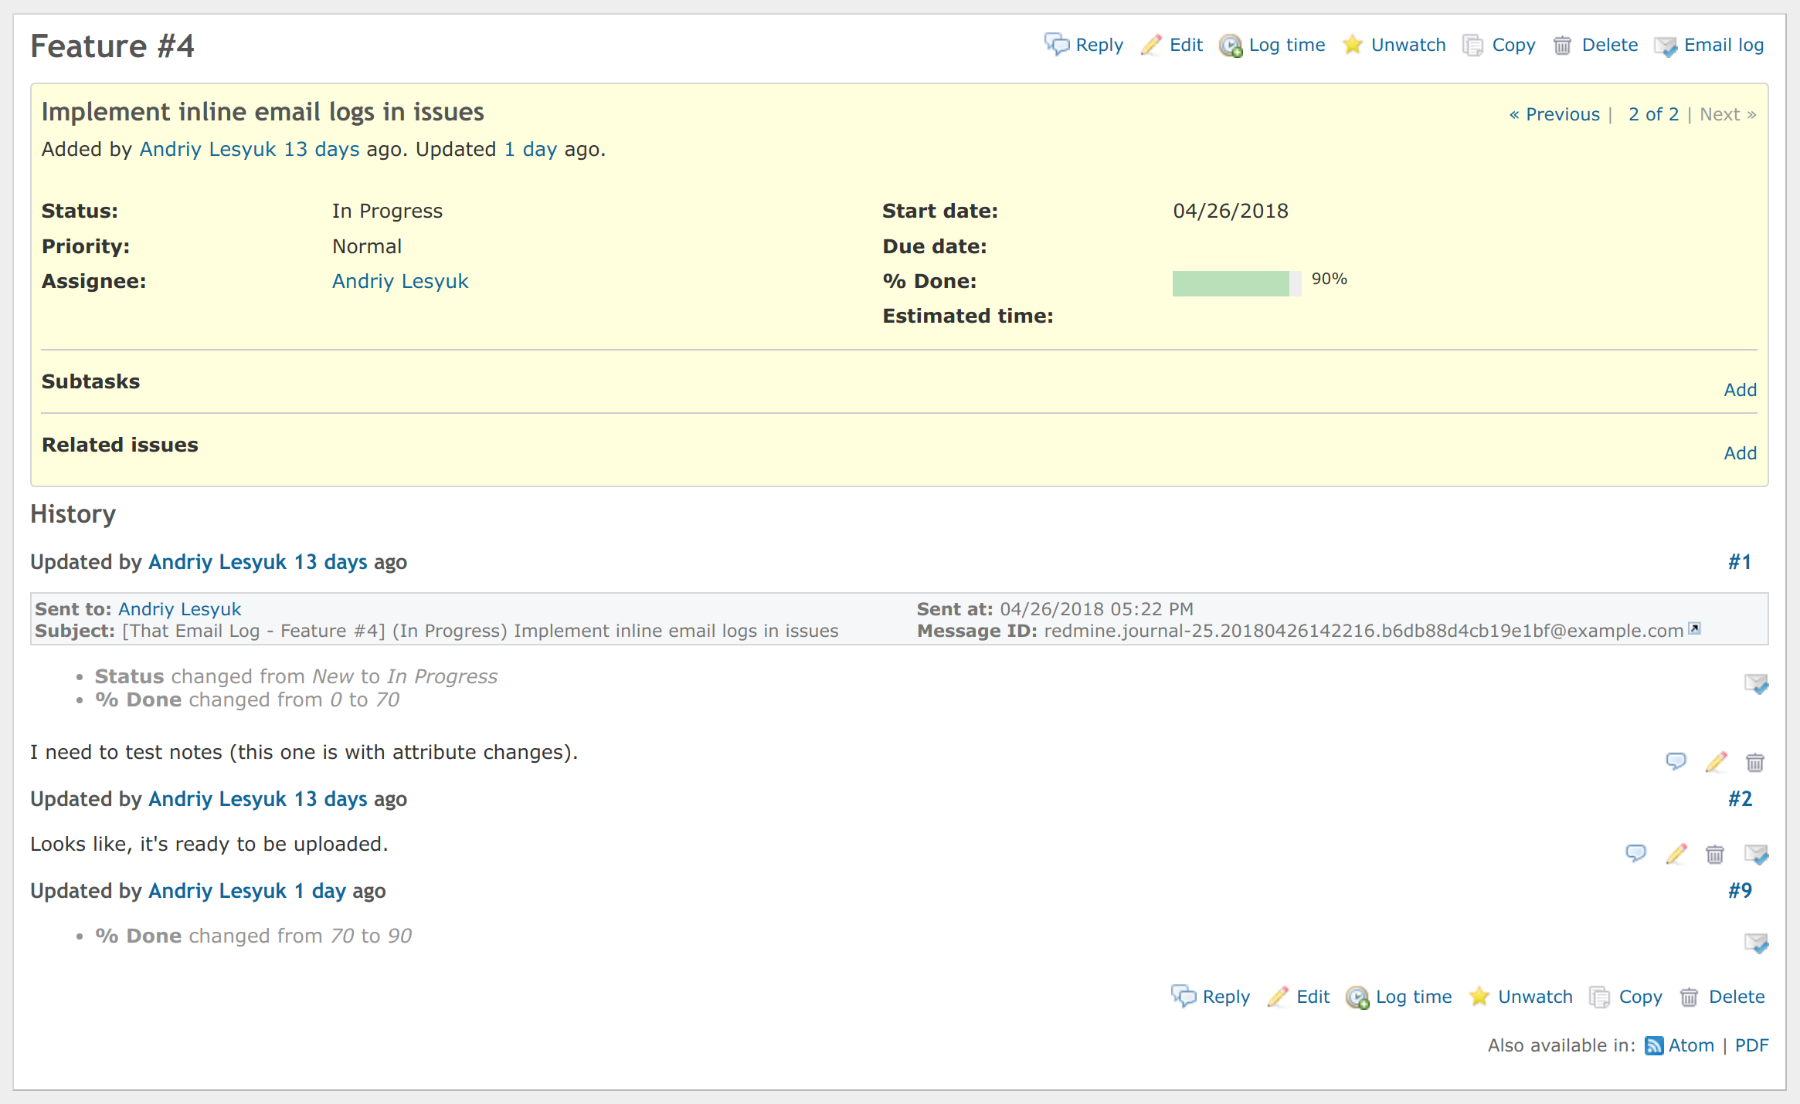Click the Log time clock icon at top

click(x=1231, y=46)
